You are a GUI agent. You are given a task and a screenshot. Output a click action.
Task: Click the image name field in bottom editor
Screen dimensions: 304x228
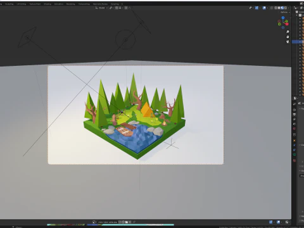coord(108,222)
